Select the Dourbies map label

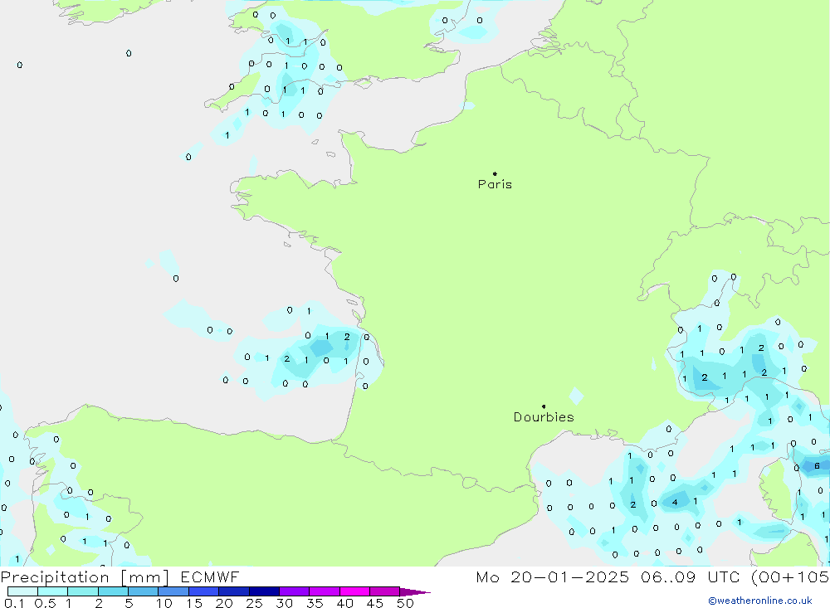[x=544, y=417]
